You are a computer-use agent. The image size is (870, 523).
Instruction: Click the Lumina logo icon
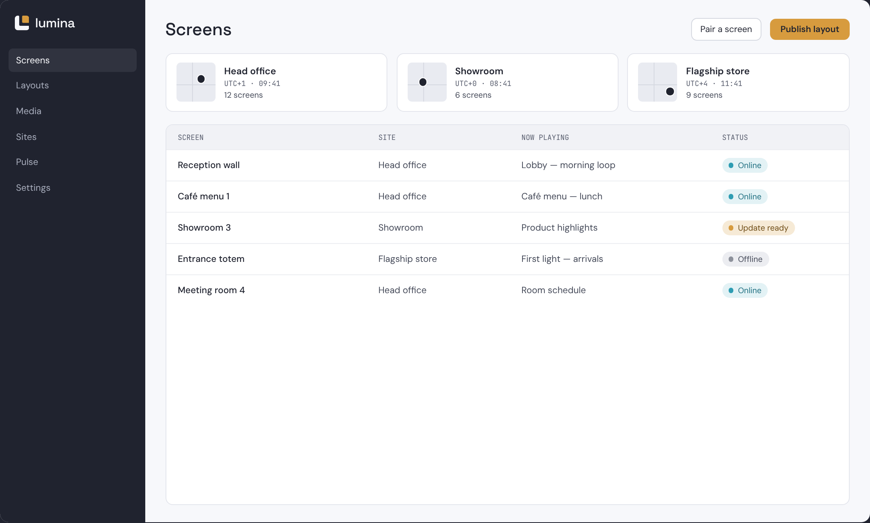click(22, 23)
